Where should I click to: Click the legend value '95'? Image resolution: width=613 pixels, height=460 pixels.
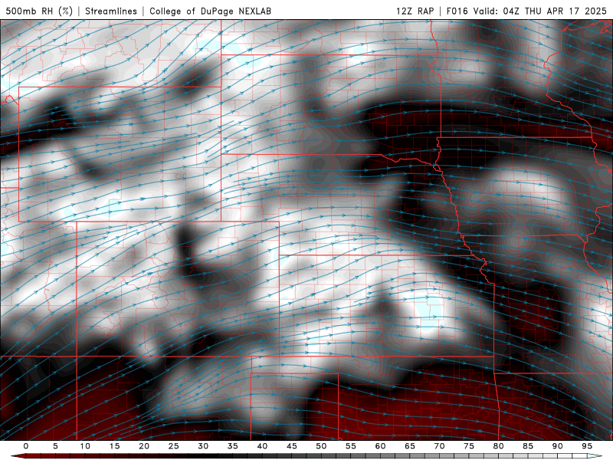click(x=587, y=446)
